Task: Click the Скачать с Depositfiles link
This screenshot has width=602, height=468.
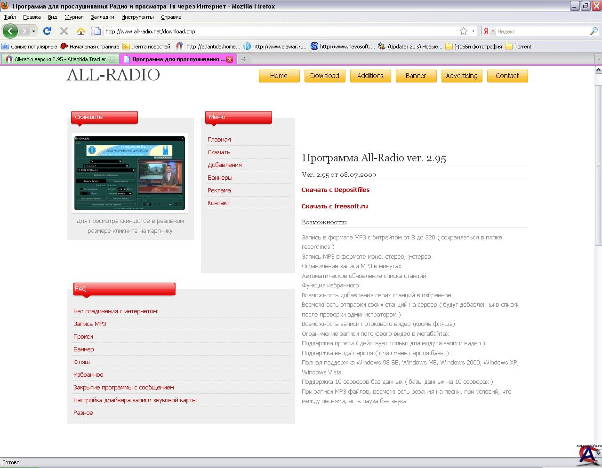Action: [x=336, y=190]
